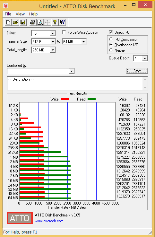Screen dimensions: 155x237
Task: Minimize the ATTO Disk Benchmark window
Action: [125, 5]
